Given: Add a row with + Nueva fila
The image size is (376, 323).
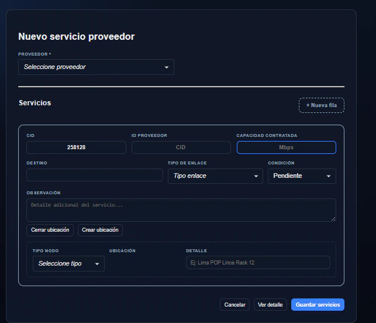Looking at the screenshot, I should click(322, 105).
